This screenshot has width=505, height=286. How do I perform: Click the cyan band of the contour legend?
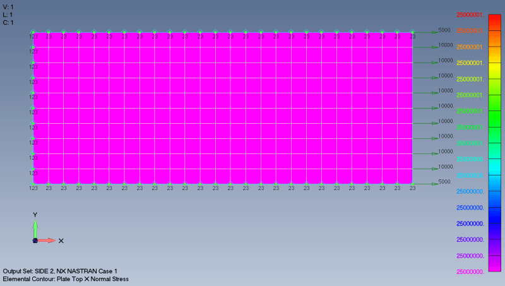click(495, 167)
